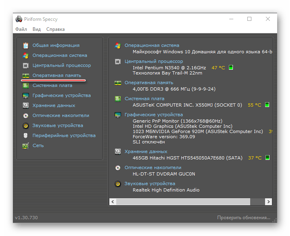290x236 pixels.
Task: Click the mouse icon beside Периферийные устройства
Action: [26, 135]
